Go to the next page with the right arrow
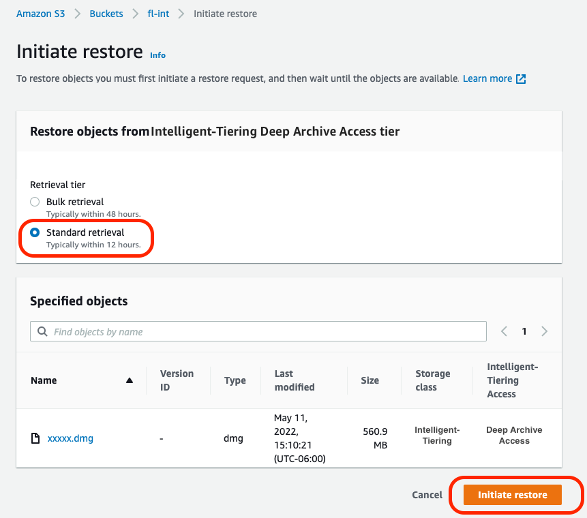Image resolution: width=587 pixels, height=518 pixels. tap(544, 331)
